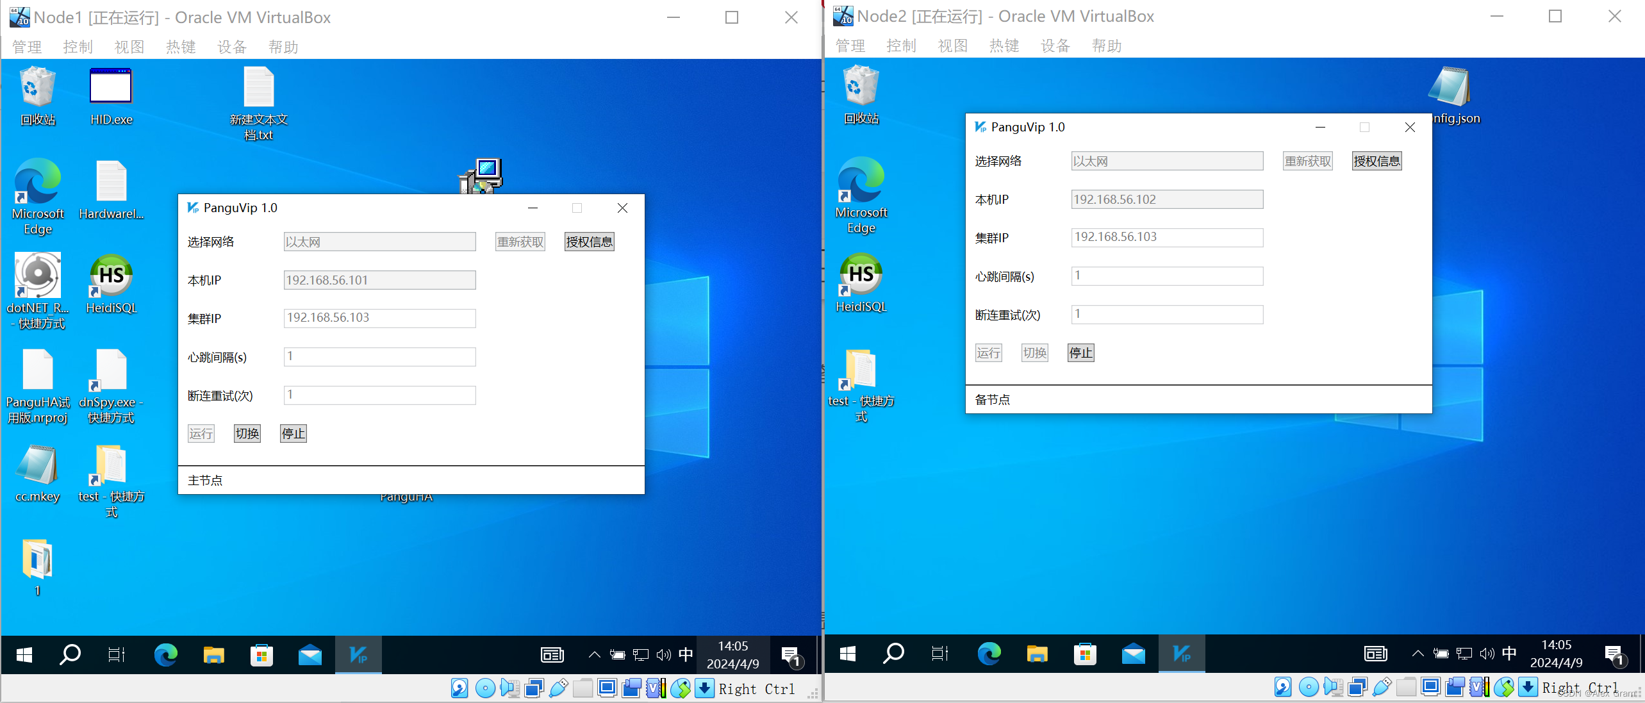Screen dimensions: 1645x703
Task: Open 新建文本文档.txt on Node1 desktop
Action: click(x=259, y=104)
